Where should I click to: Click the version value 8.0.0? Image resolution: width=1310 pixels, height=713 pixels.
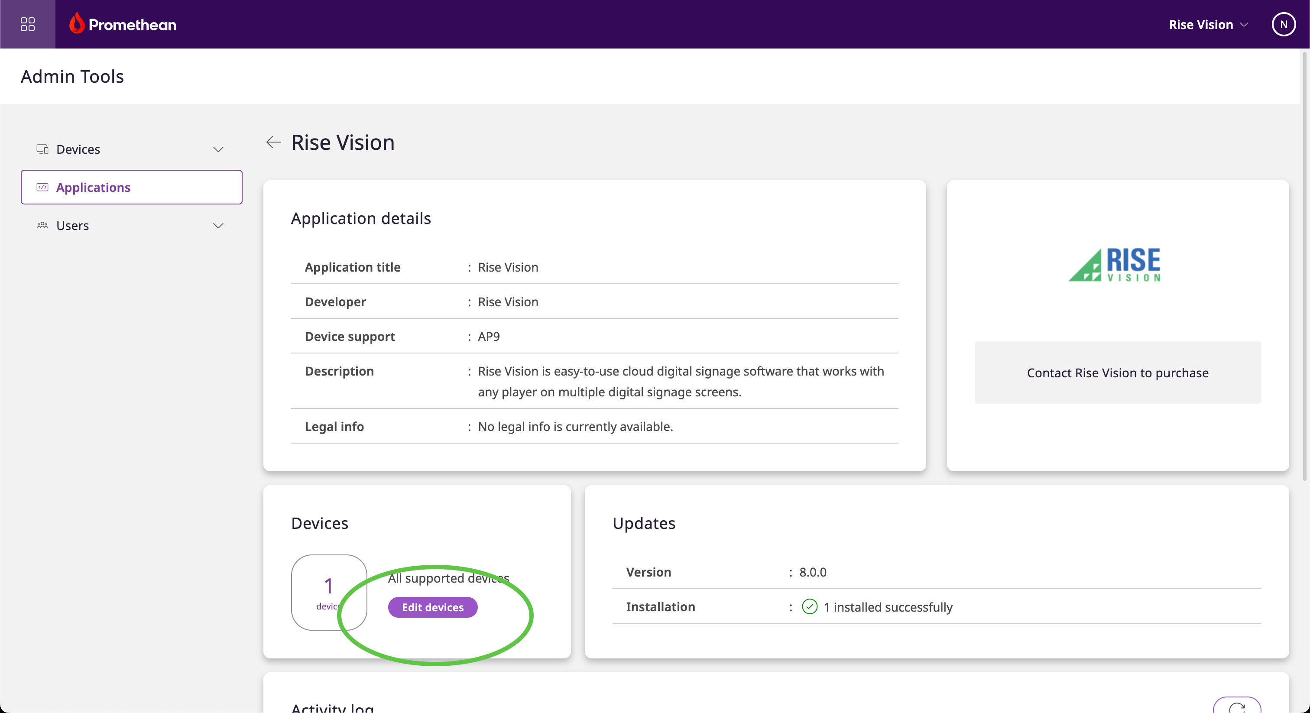(x=812, y=572)
